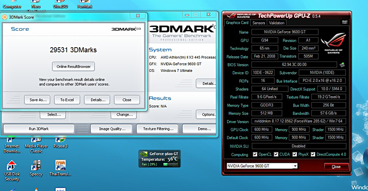Toggle the DirectCompute 4.0 checkbox
368x191 pixels.
point(313,154)
